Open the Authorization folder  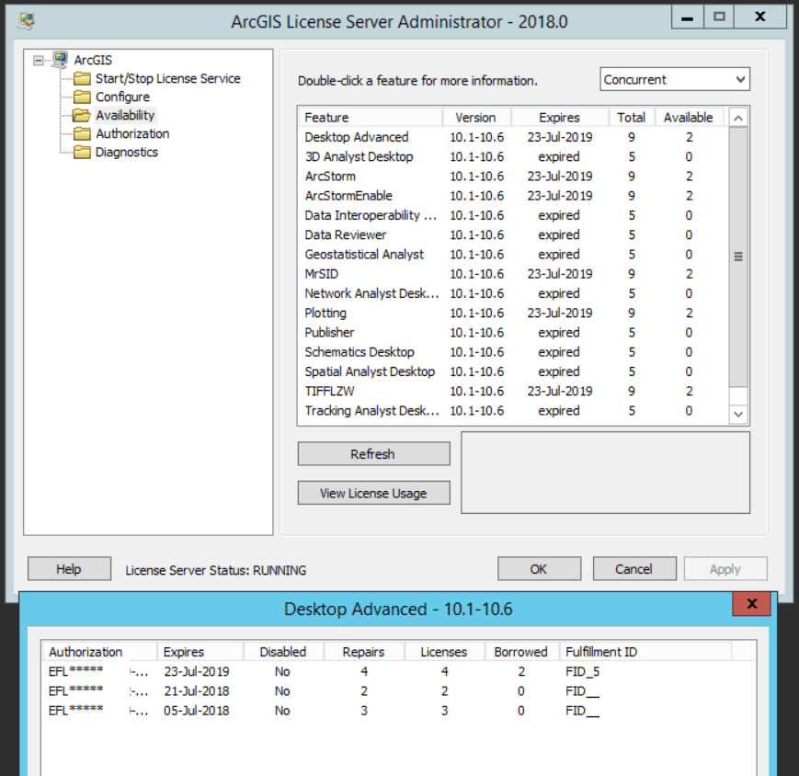(x=130, y=132)
